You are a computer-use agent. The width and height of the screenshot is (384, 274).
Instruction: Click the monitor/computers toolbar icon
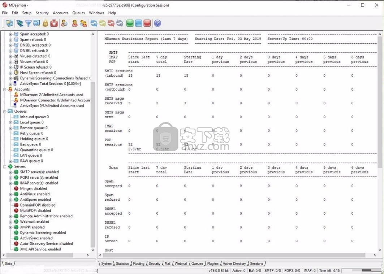(9, 23)
